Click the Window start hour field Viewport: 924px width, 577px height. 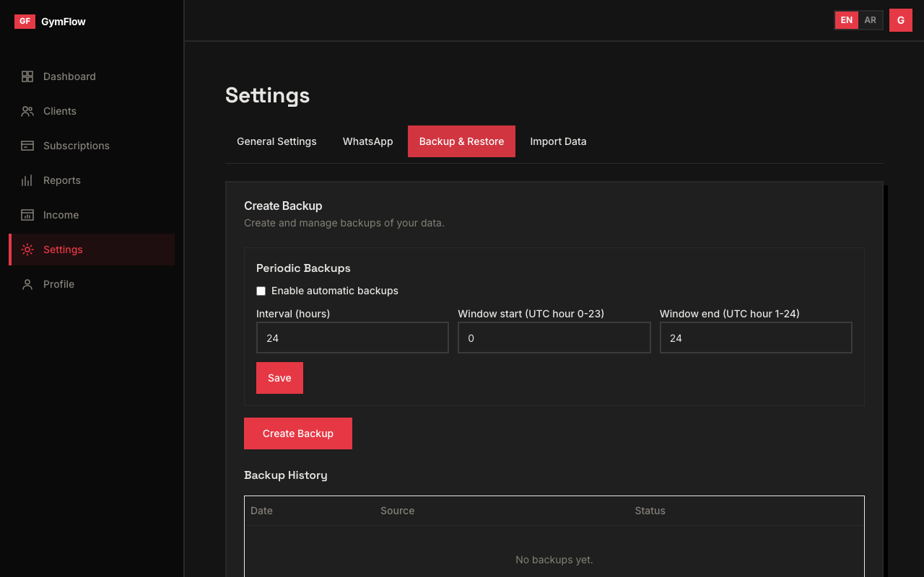pyautogui.click(x=554, y=338)
